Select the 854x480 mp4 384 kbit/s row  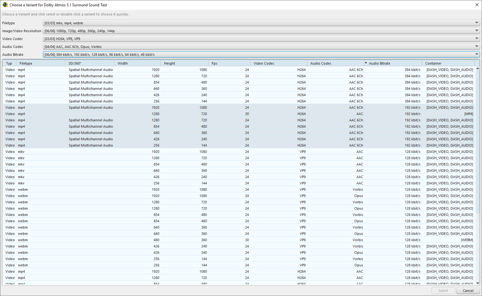pos(239,82)
